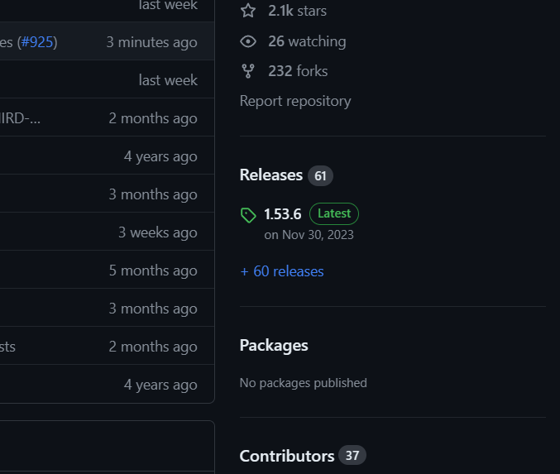Show all with + 60 releases link
The height and width of the screenshot is (474, 560).
pyautogui.click(x=282, y=271)
